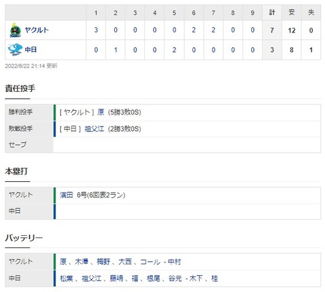Open winning pitcher 原 player page

click(101, 112)
